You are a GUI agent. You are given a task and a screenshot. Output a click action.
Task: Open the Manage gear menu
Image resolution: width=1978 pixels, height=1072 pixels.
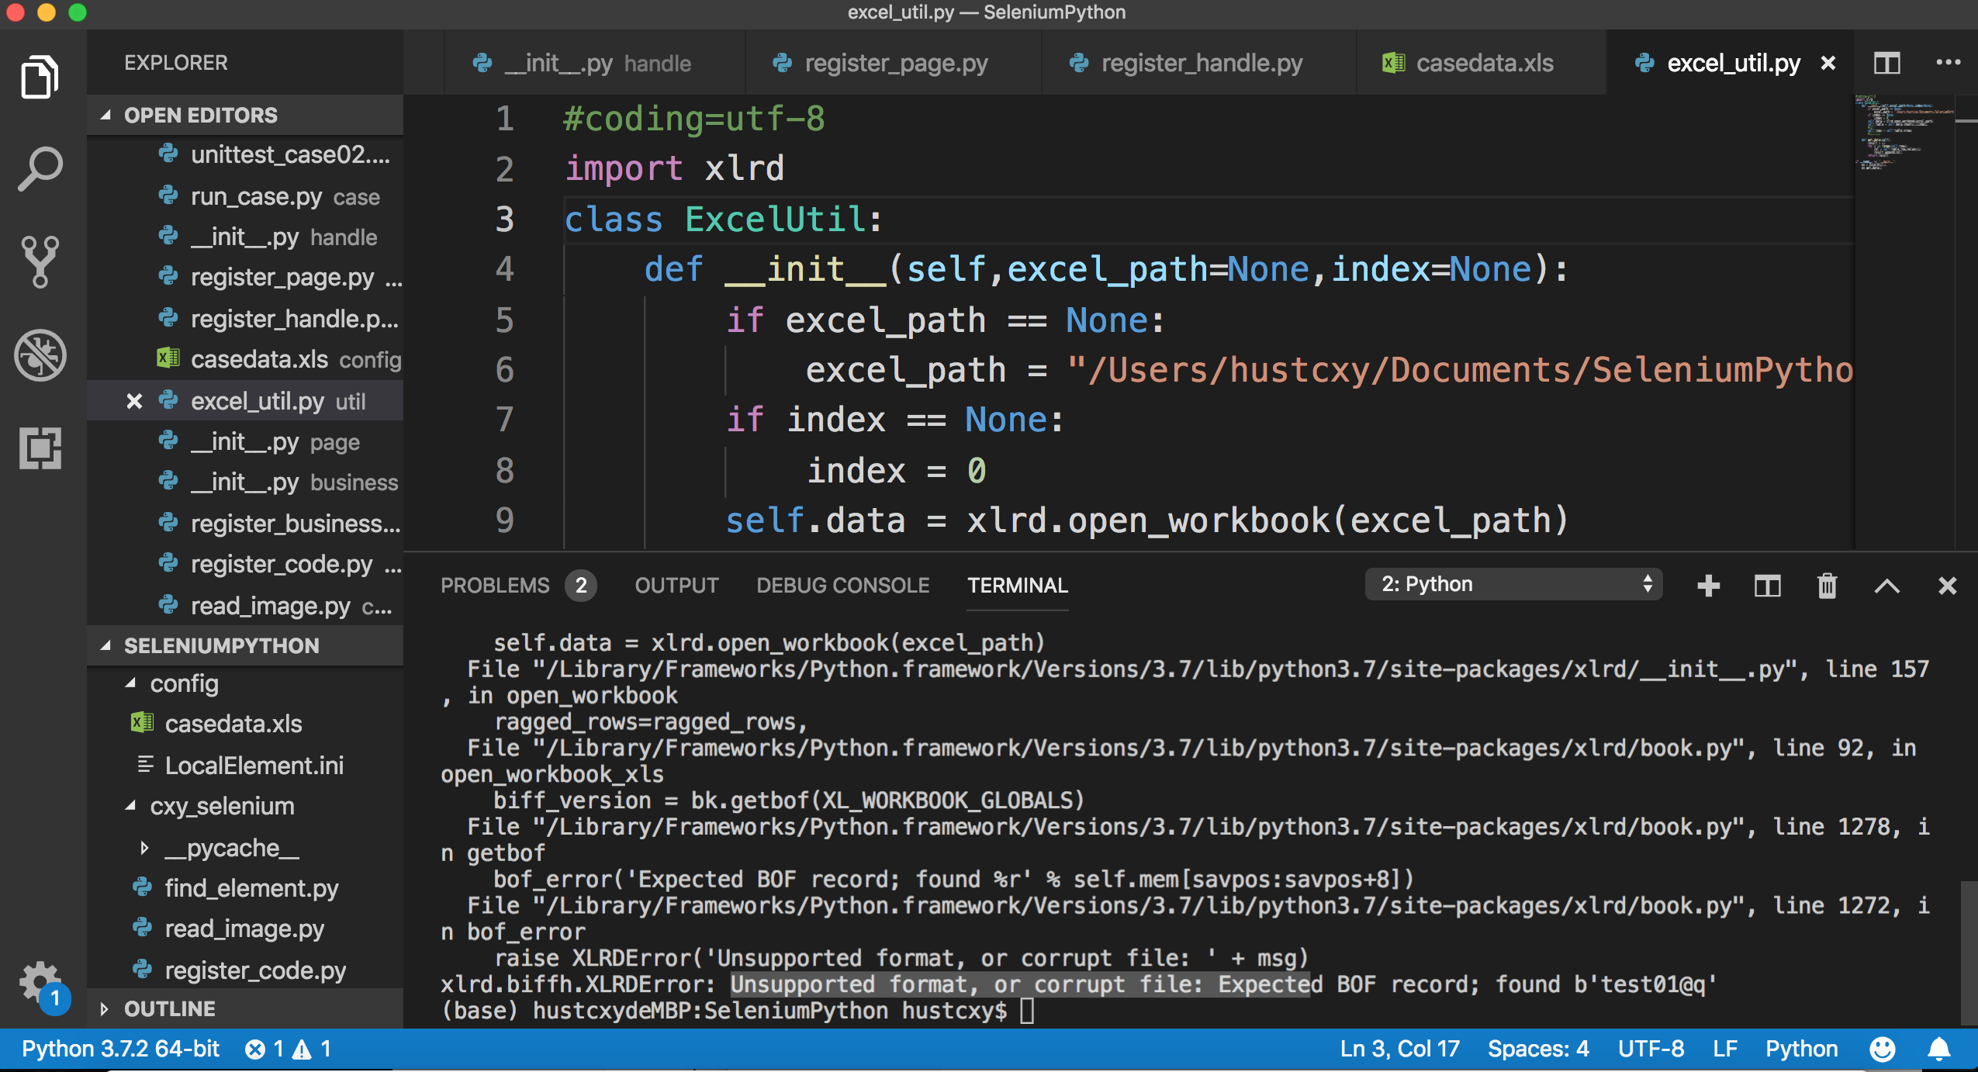tap(40, 983)
